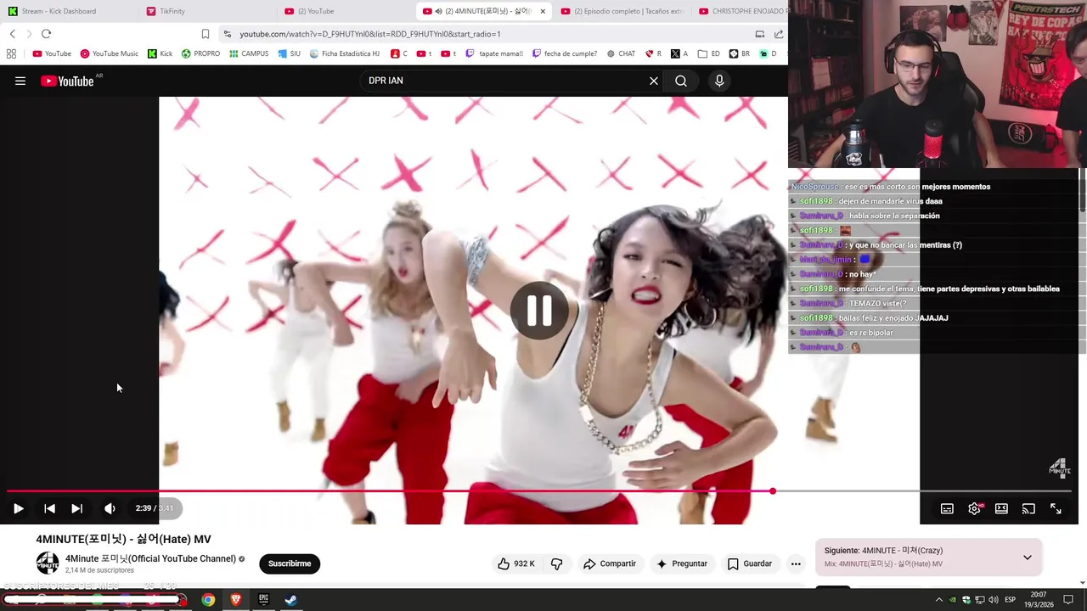
Task: Subscribe using the Suscribirme button
Action: [x=290, y=563]
